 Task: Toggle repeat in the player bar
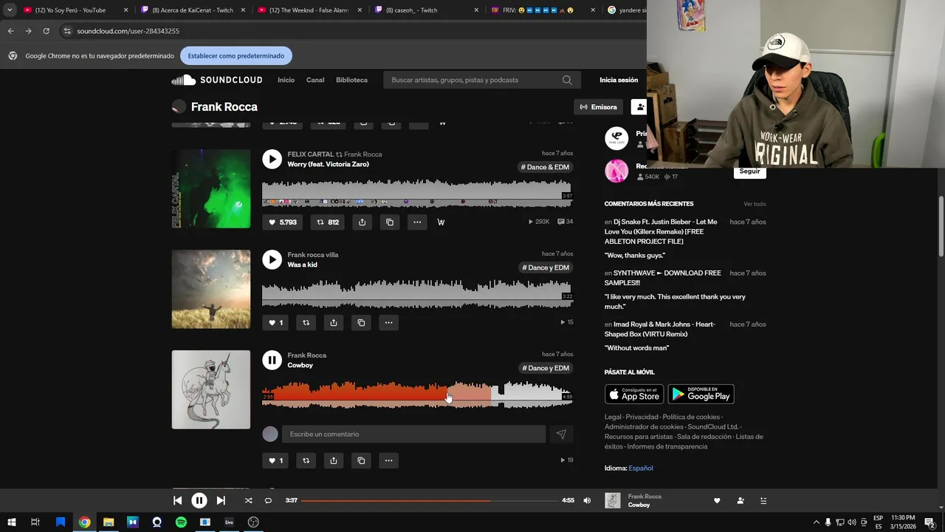(x=268, y=500)
